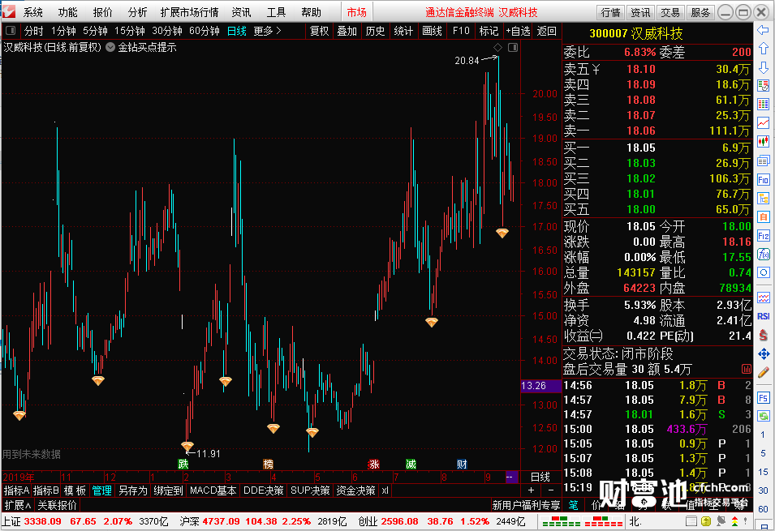Click the 15 minute shortcut in sidebar
Screen dimensions: 775x531
[x=763, y=472]
